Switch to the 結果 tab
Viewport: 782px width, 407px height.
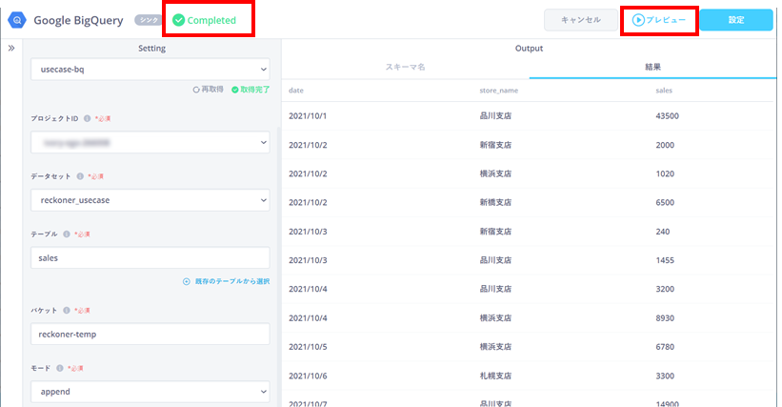[x=652, y=67]
